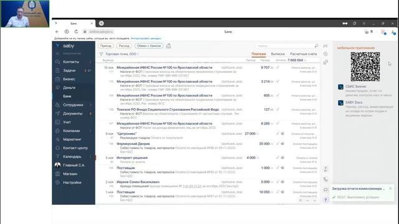Open the Маркетинг section in sidebar

coord(72,139)
